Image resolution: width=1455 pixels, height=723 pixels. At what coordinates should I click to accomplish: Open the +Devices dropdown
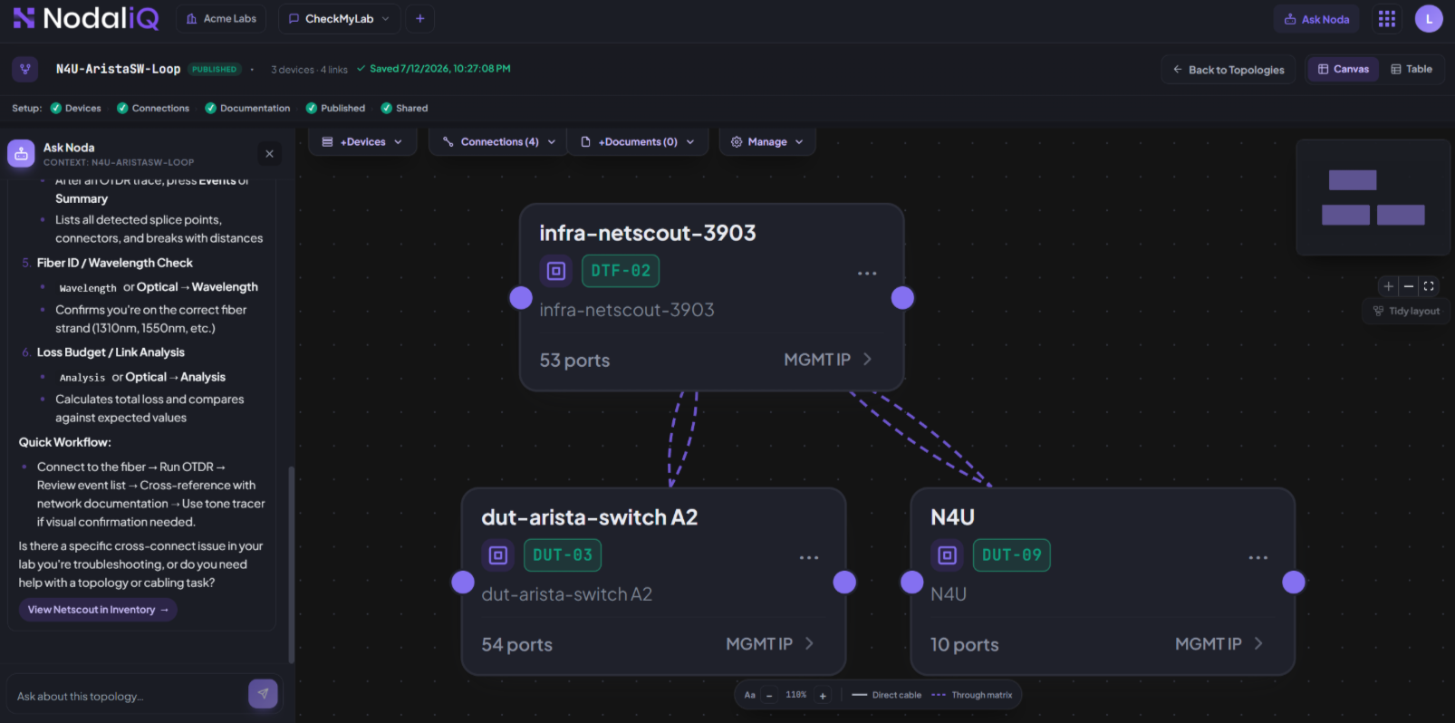click(362, 142)
